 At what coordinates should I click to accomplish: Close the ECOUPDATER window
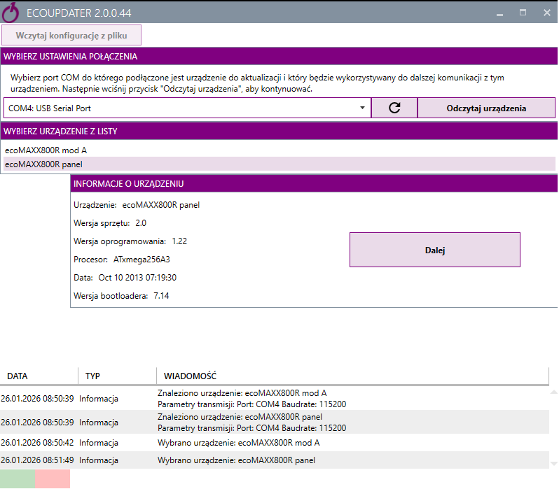point(547,13)
